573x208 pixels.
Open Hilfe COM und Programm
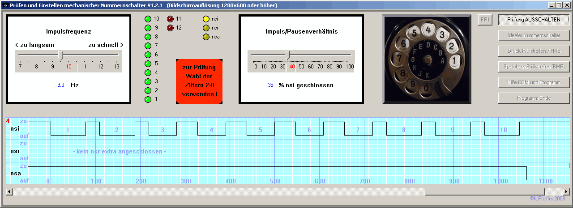pyautogui.click(x=534, y=82)
